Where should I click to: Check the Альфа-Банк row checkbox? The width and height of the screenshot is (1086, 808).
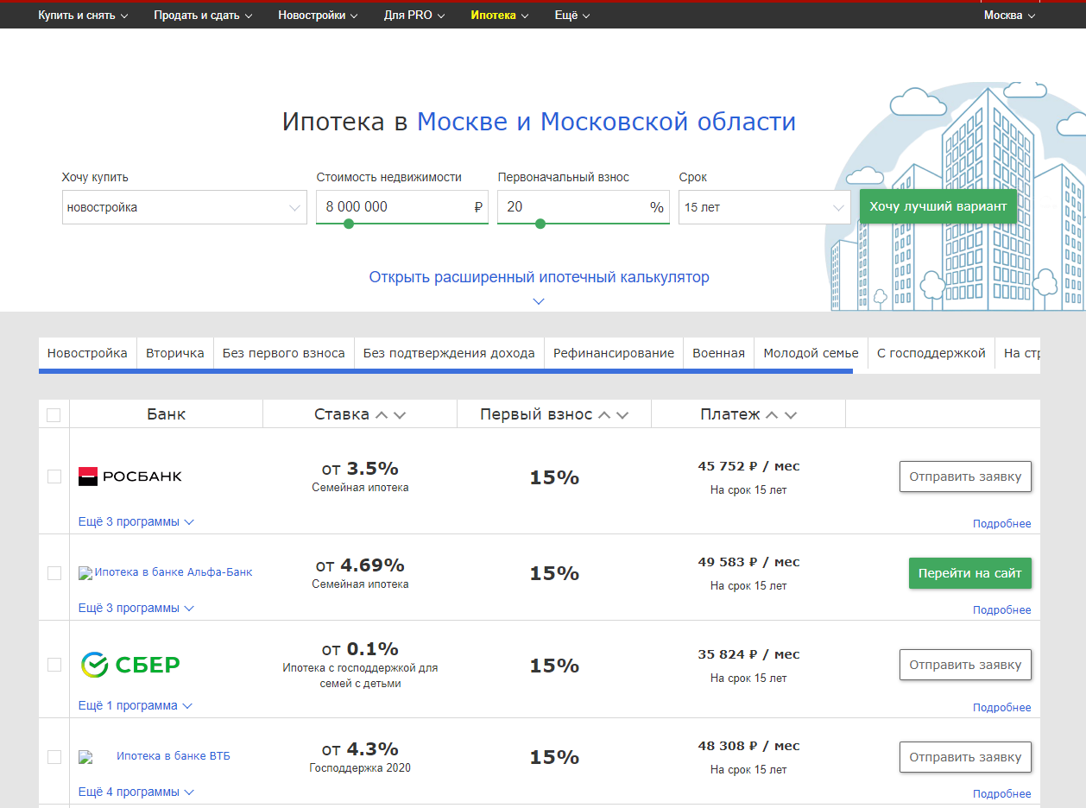(54, 573)
